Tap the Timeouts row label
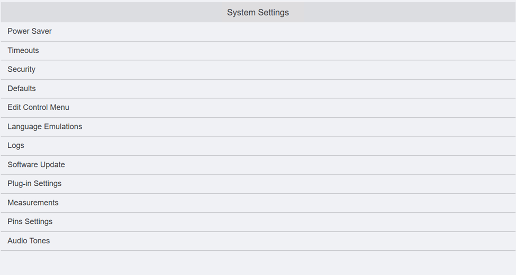The width and height of the screenshot is (516, 275). (23, 50)
